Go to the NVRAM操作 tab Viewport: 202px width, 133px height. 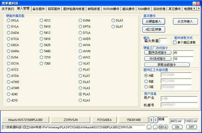pos(111,9)
